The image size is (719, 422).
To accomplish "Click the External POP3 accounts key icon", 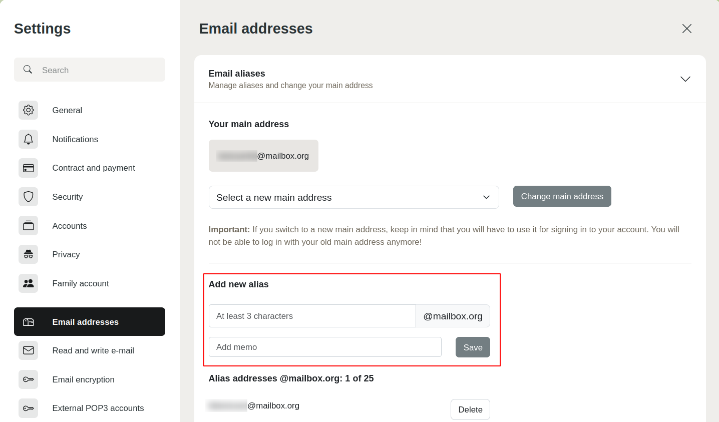I will [29, 408].
